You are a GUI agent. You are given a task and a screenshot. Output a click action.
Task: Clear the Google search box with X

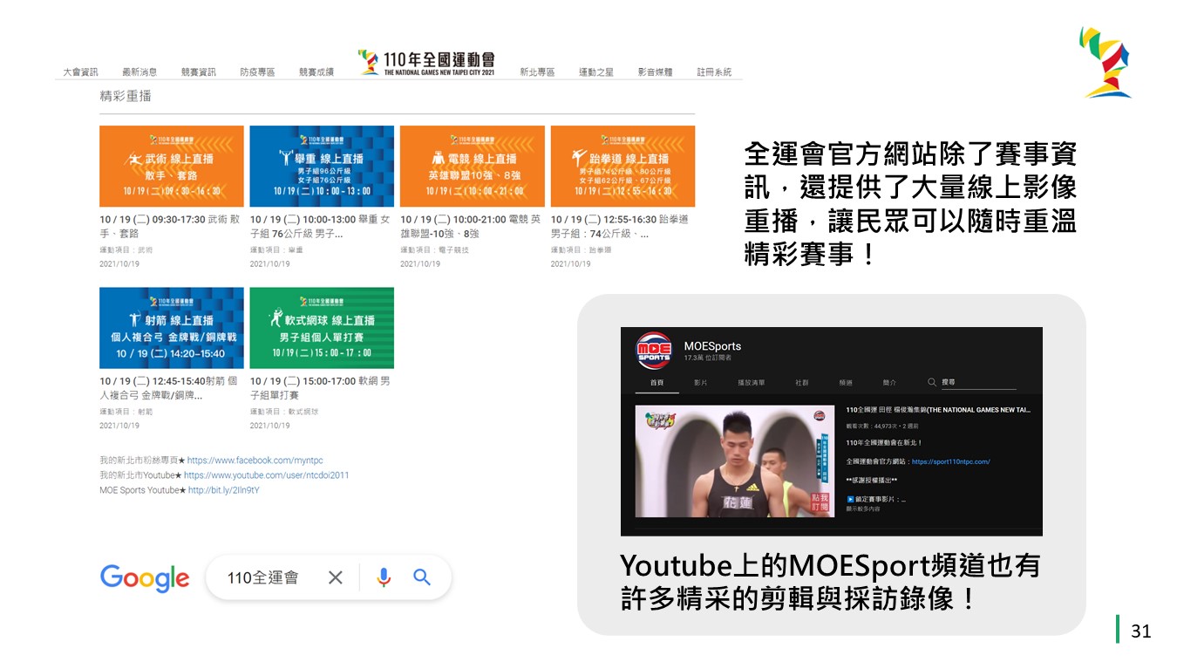tap(336, 577)
